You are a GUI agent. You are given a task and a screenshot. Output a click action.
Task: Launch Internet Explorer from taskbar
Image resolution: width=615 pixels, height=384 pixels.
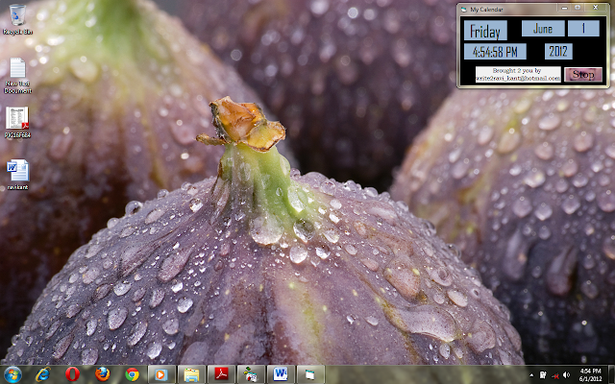point(42,374)
